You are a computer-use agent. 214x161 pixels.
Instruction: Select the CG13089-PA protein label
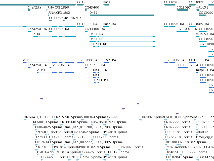pyautogui.click(x=199, y=60)
